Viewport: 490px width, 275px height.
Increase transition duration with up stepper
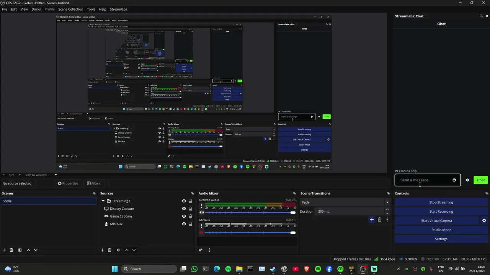(x=387, y=210)
